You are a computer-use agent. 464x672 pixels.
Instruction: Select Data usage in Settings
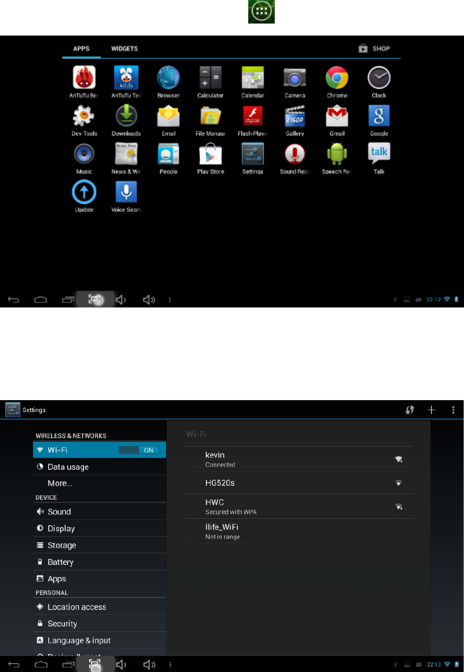[100, 467]
